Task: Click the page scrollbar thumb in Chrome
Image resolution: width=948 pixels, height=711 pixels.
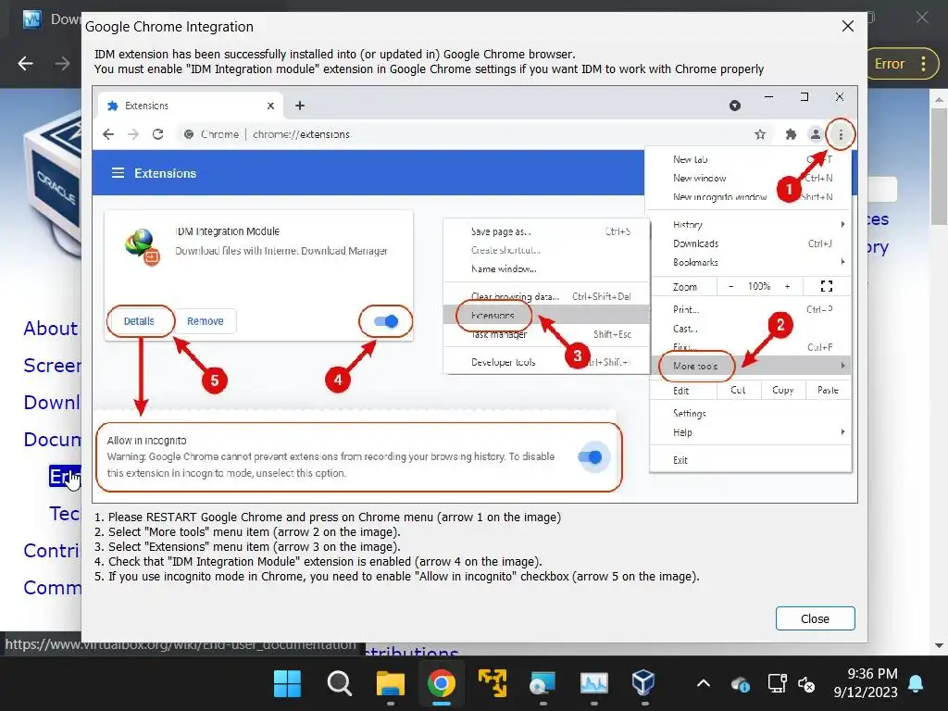Action: pos(939,167)
